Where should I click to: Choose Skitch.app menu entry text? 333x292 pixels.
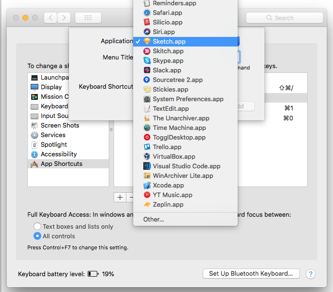168,51
